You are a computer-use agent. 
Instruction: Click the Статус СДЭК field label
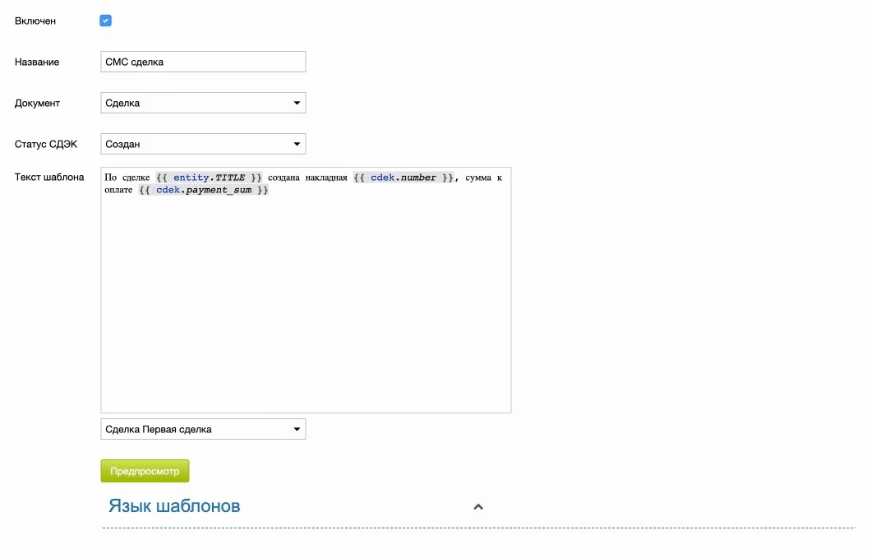click(46, 144)
